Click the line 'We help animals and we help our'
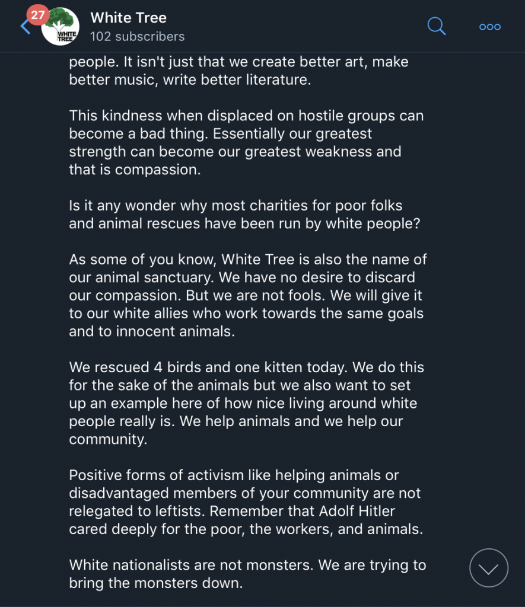 pyautogui.click(x=236, y=421)
